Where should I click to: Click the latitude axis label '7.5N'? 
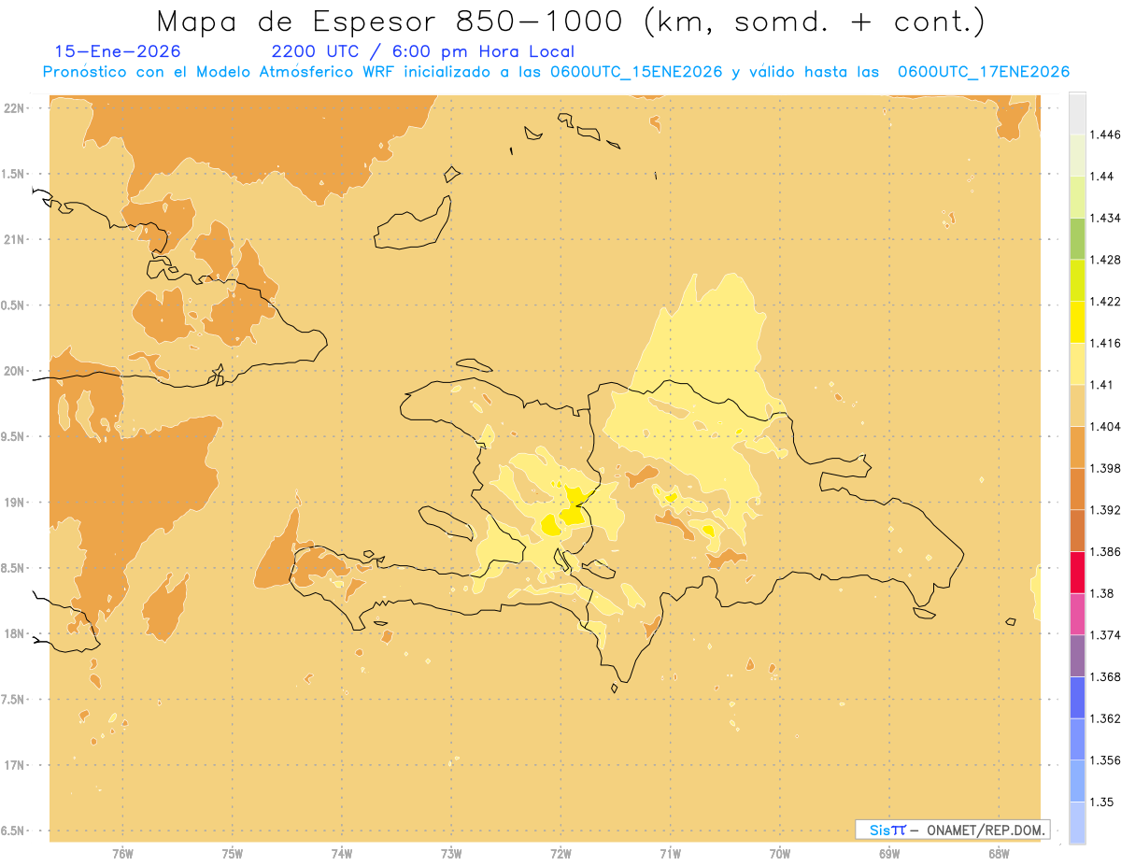[12, 700]
